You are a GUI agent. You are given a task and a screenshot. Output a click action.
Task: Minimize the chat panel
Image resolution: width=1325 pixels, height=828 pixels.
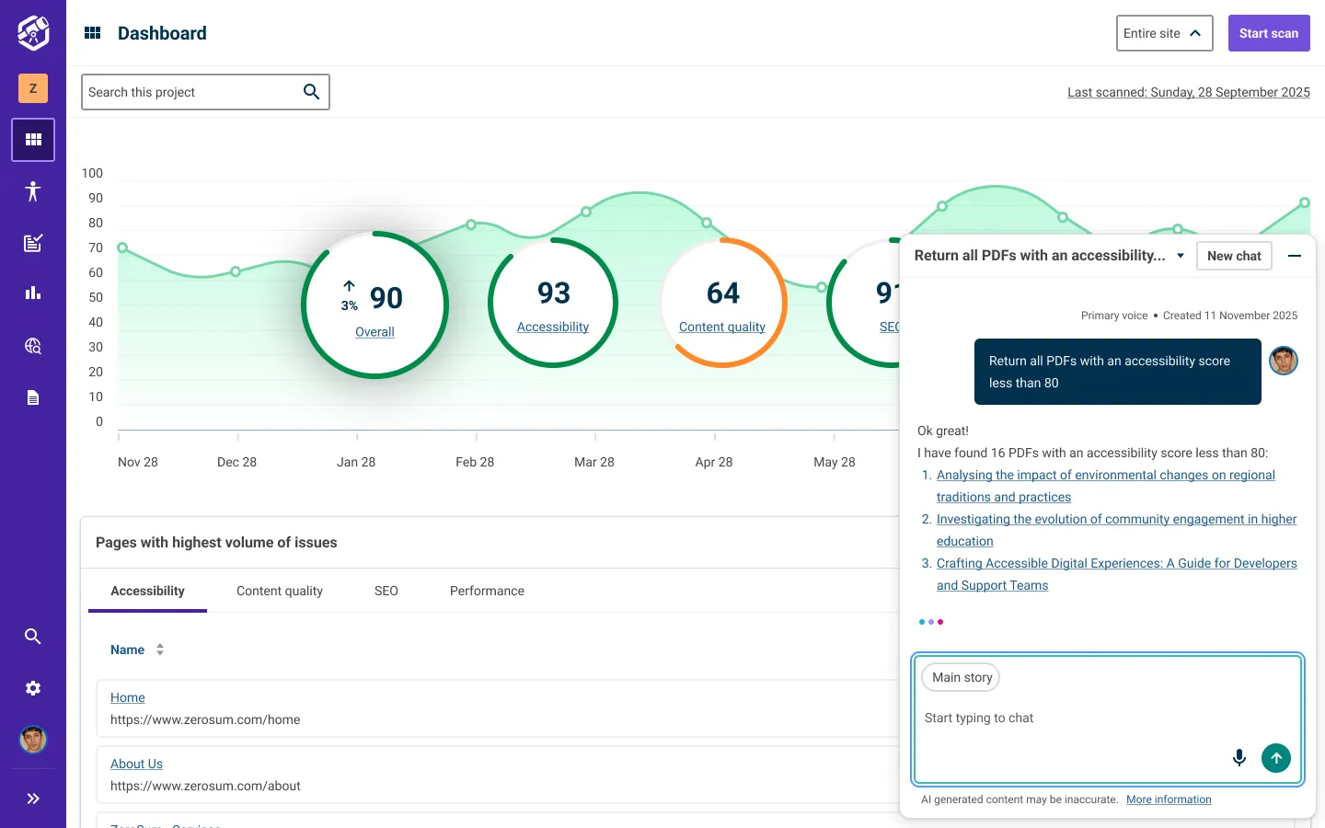pyautogui.click(x=1295, y=256)
